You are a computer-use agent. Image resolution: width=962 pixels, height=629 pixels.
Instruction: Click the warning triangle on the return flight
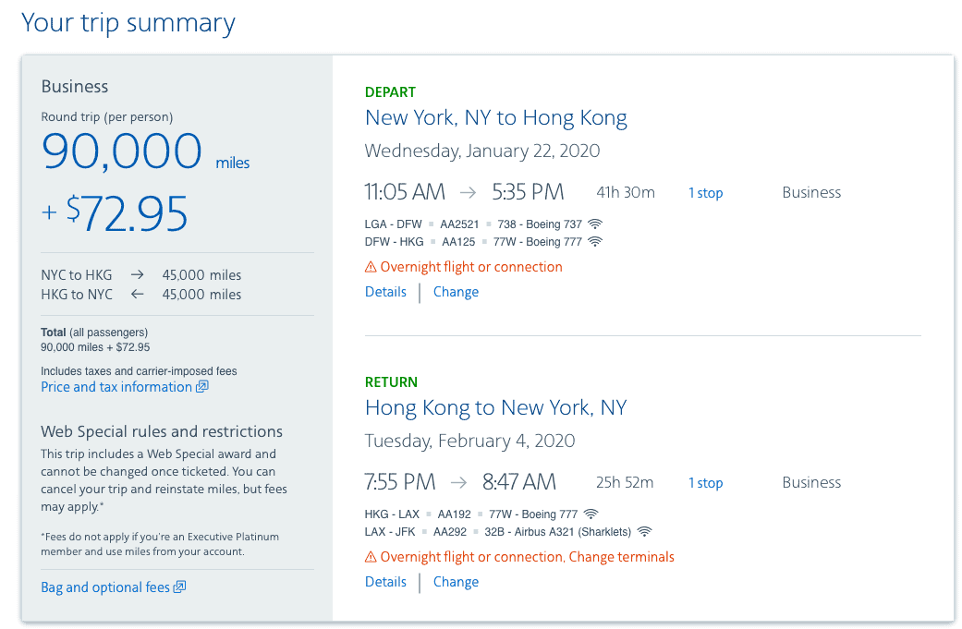(371, 557)
